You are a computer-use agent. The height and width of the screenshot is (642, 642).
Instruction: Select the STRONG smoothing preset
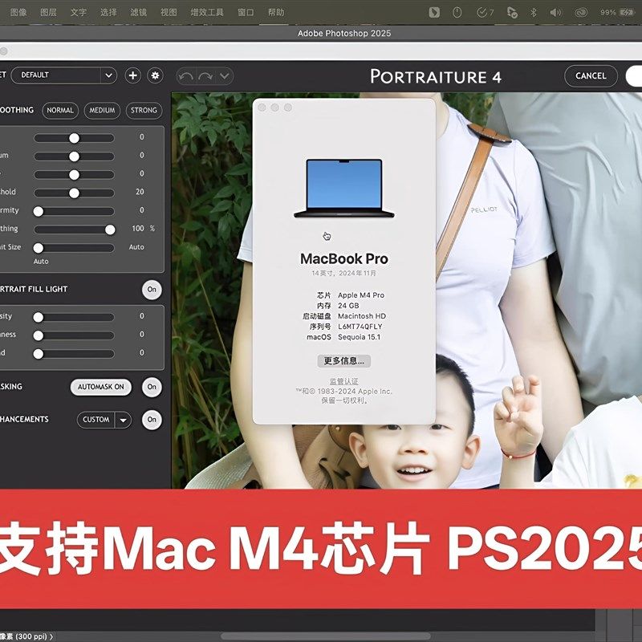pos(143,111)
